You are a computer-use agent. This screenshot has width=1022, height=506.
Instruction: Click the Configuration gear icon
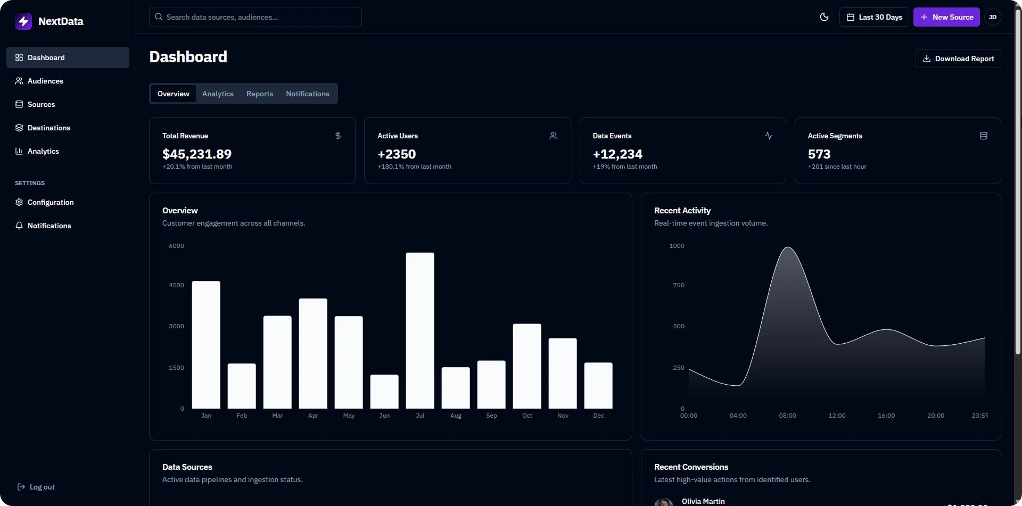point(19,202)
